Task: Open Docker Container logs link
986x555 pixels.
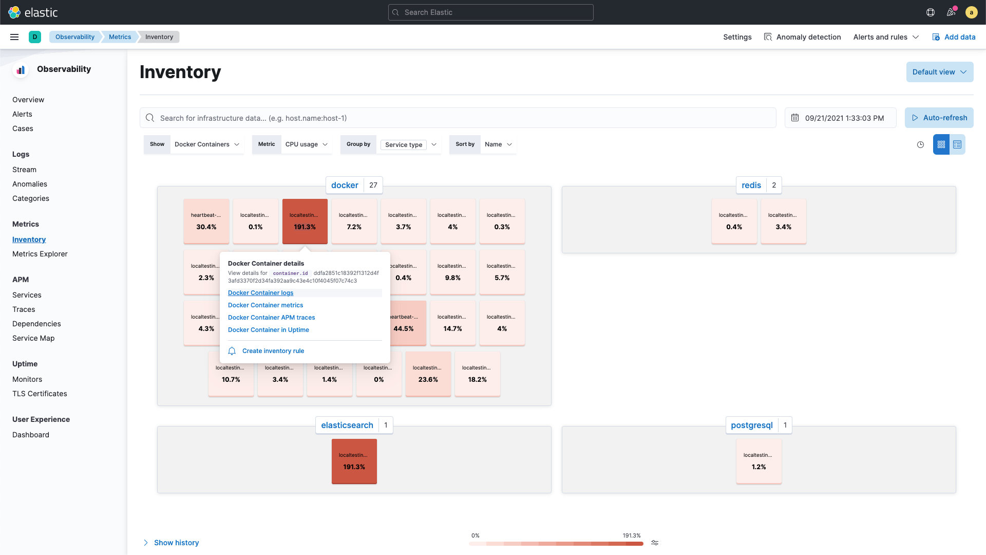Action: [260, 293]
